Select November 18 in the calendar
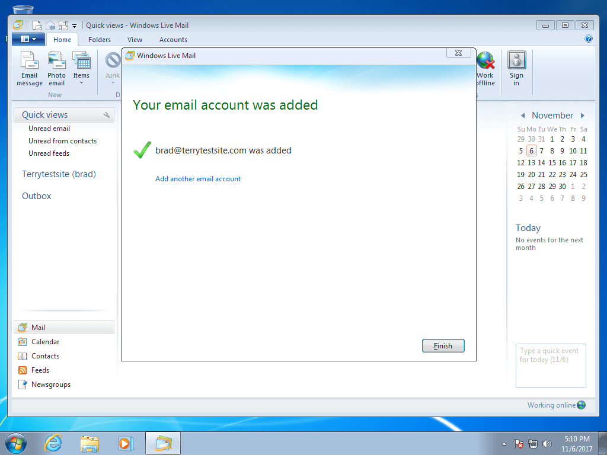 583,163
